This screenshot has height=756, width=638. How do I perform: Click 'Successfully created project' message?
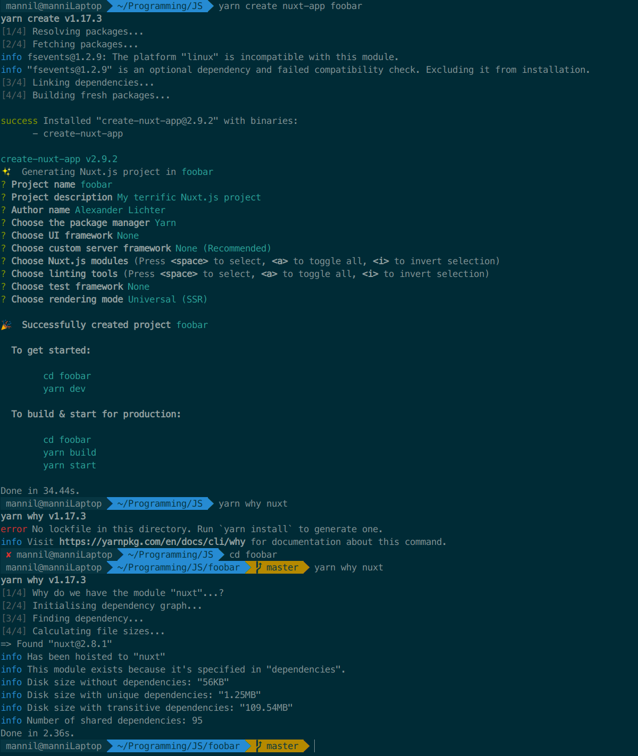point(96,325)
